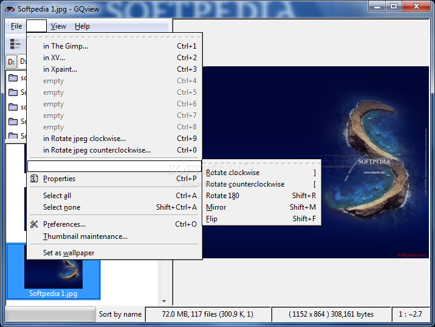
Task: Select Mirror in the submenu
Action: click(x=262, y=207)
